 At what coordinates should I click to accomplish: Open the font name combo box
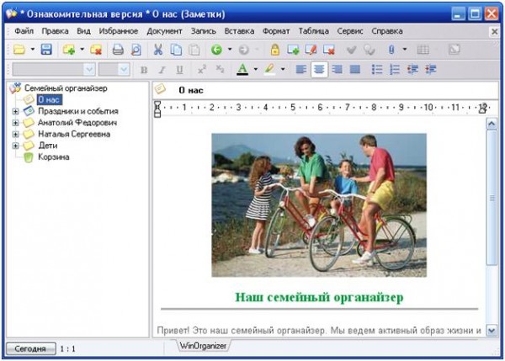(54, 69)
